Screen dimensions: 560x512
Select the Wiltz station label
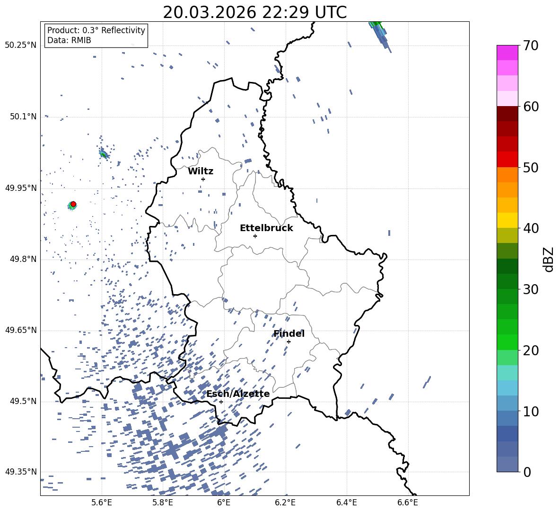click(201, 171)
